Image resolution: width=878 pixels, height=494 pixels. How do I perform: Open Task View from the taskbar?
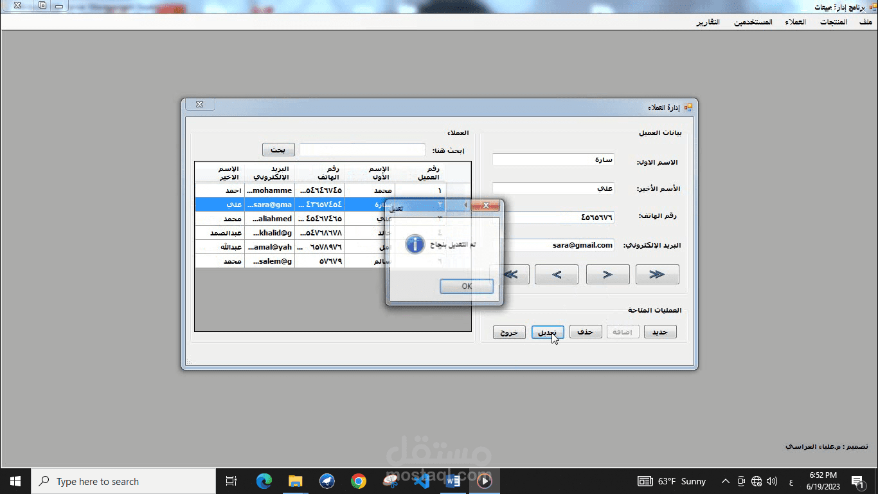(x=231, y=481)
